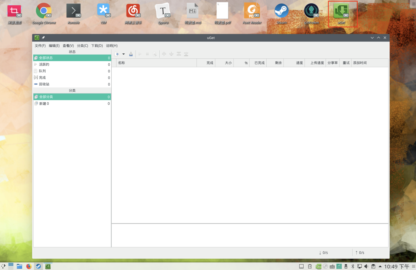The height and width of the screenshot is (270, 416).
Task: Open the 编辑(E) menu
Action: coord(54,46)
